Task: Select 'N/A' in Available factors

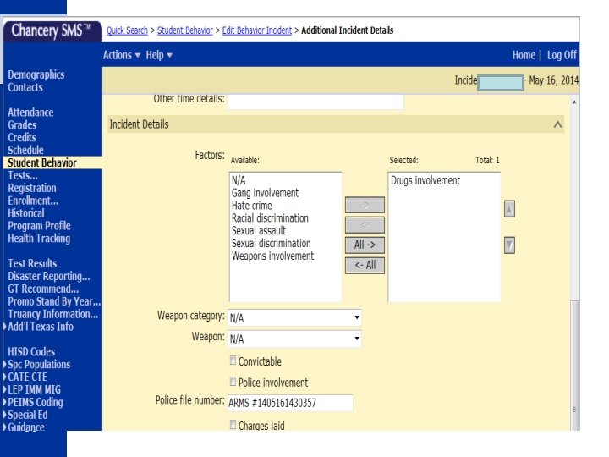Action: pos(239,180)
